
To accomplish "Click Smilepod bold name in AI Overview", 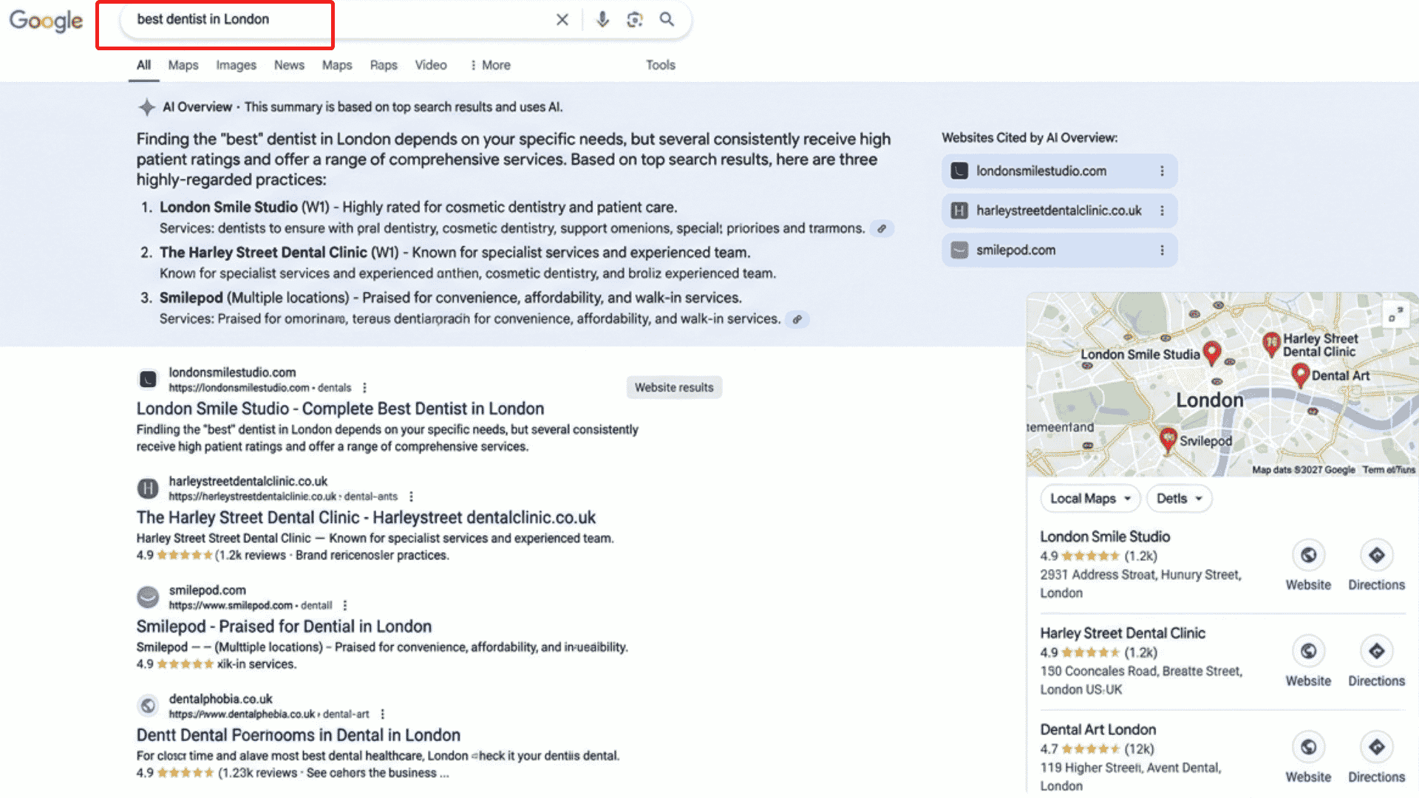I will coord(191,298).
